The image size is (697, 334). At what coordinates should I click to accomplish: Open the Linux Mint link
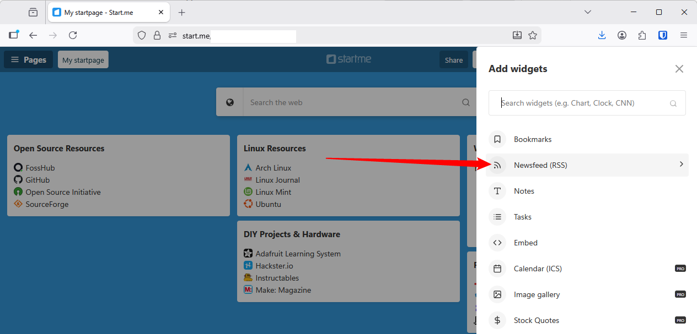pyautogui.click(x=274, y=192)
